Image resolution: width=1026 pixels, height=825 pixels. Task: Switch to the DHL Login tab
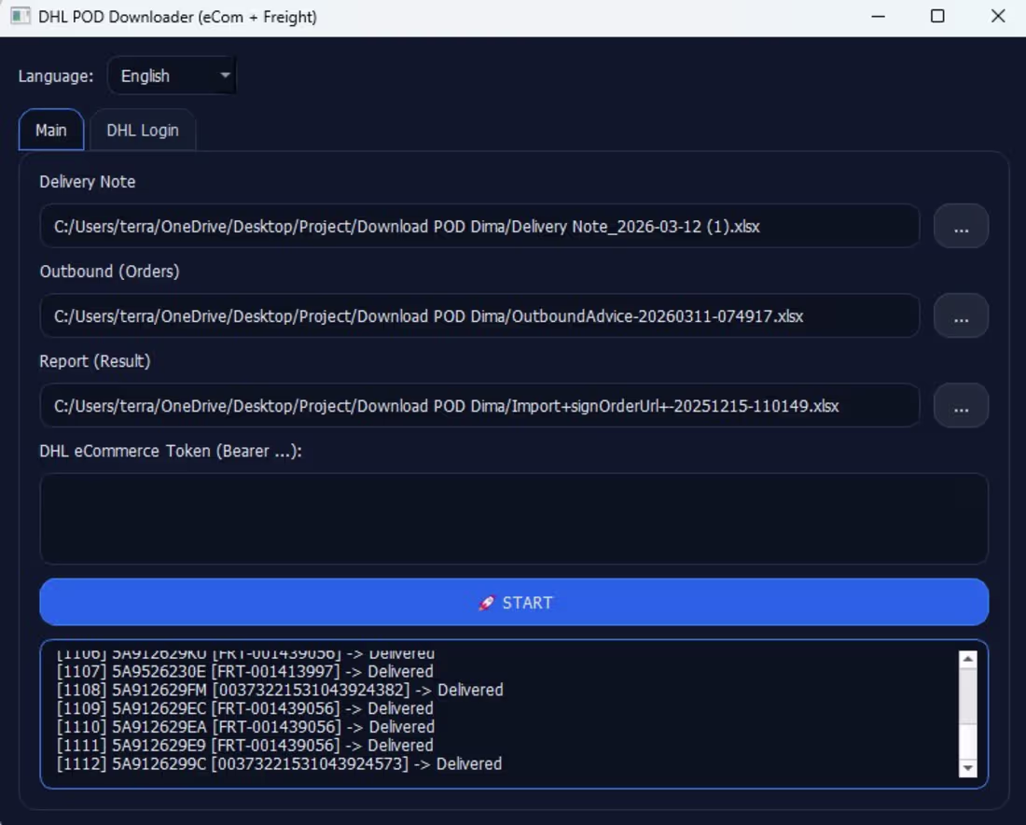tap(142, 130)
